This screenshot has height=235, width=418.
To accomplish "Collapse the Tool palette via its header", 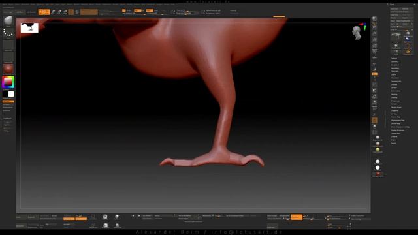I will click(392, 5).
